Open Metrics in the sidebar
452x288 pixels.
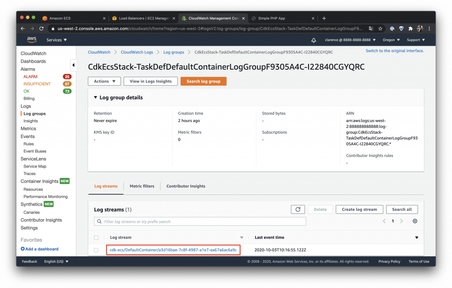point(28,128)
